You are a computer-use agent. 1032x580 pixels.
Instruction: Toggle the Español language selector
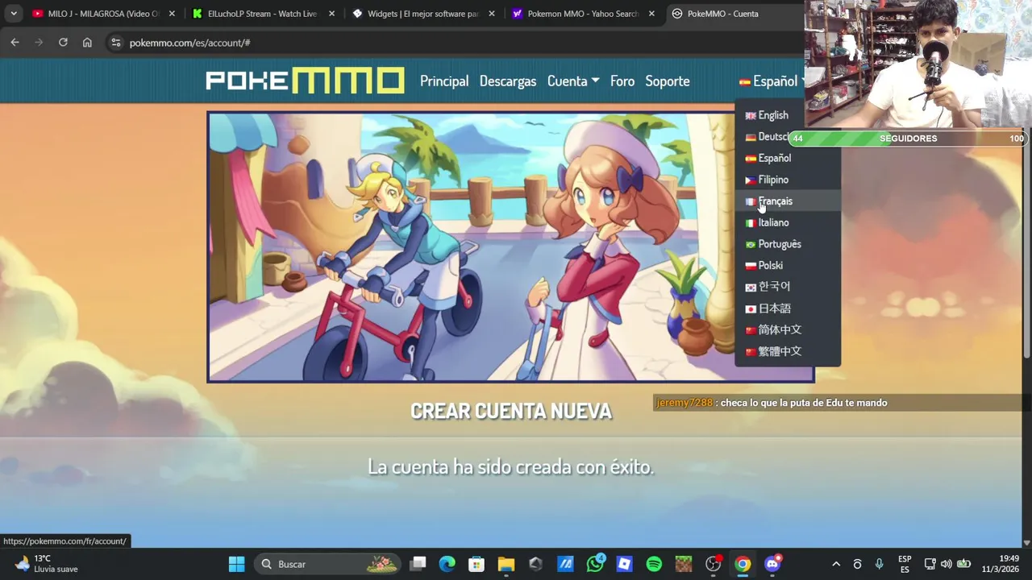coord(770,81)
